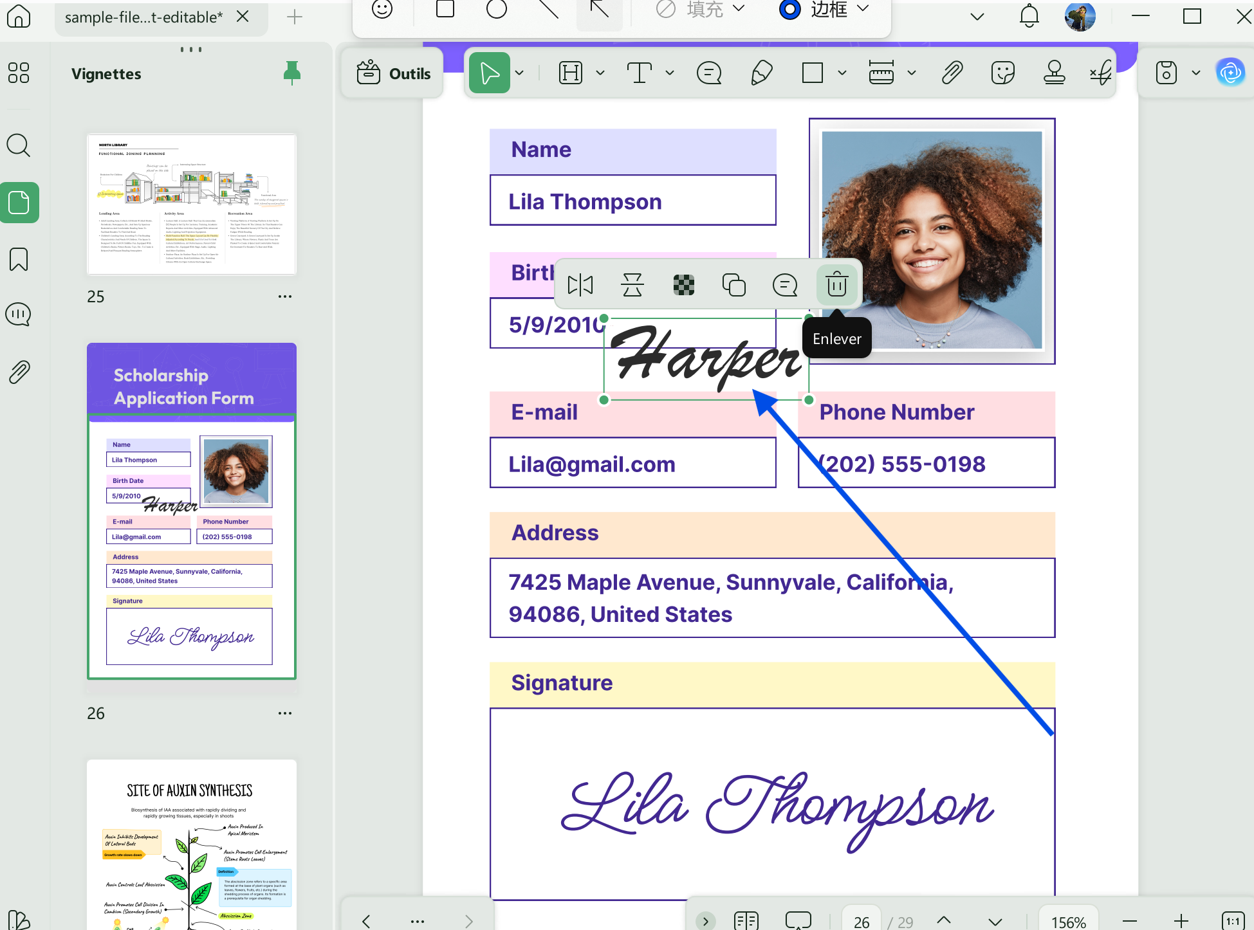Click the empty fill color swatch
The image size is (1254, 930).
click(x=665, y=9)
